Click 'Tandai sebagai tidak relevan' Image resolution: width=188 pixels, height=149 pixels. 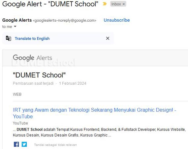coord(55,145)
